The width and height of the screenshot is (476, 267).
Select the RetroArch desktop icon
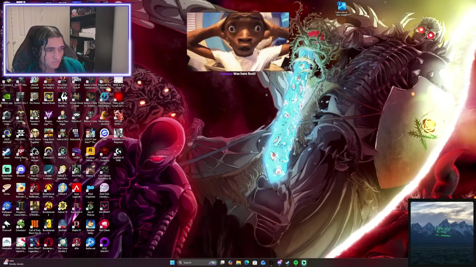pyautogui.click(x=76, y=117)
